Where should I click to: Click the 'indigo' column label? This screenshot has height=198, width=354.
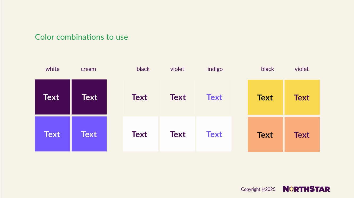click(215, 69)
